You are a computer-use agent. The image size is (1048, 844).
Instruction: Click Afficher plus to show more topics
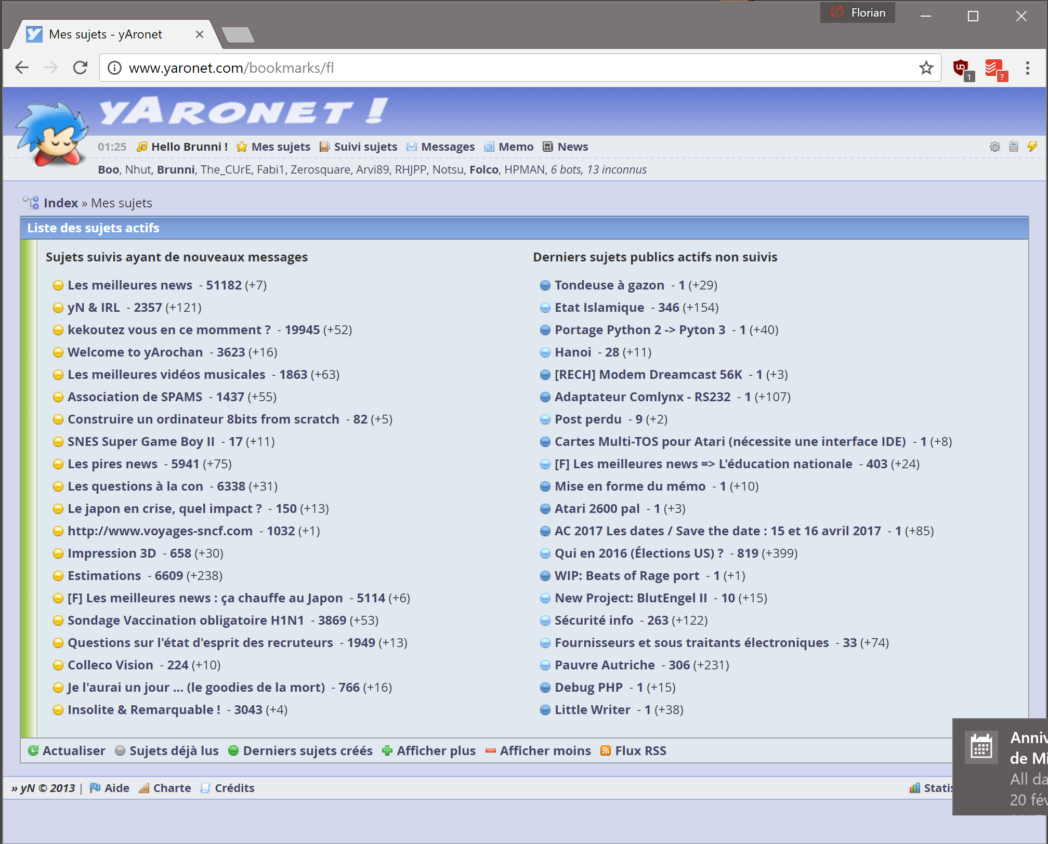[x=436, y=751]
